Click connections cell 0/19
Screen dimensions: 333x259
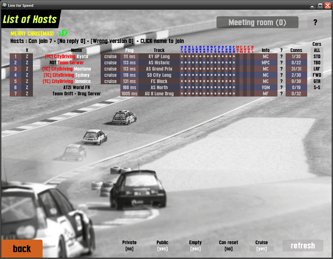point(296,87)
